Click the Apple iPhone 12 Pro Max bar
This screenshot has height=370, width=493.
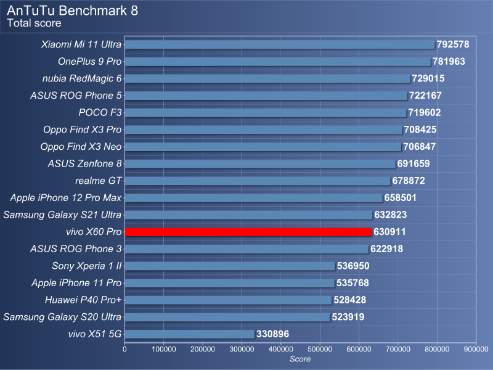click(x=254, y=197)
